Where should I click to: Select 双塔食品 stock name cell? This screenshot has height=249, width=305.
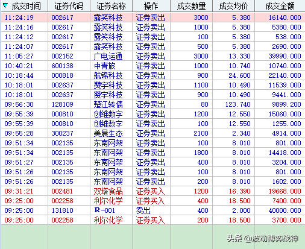[x=108, y=191]
